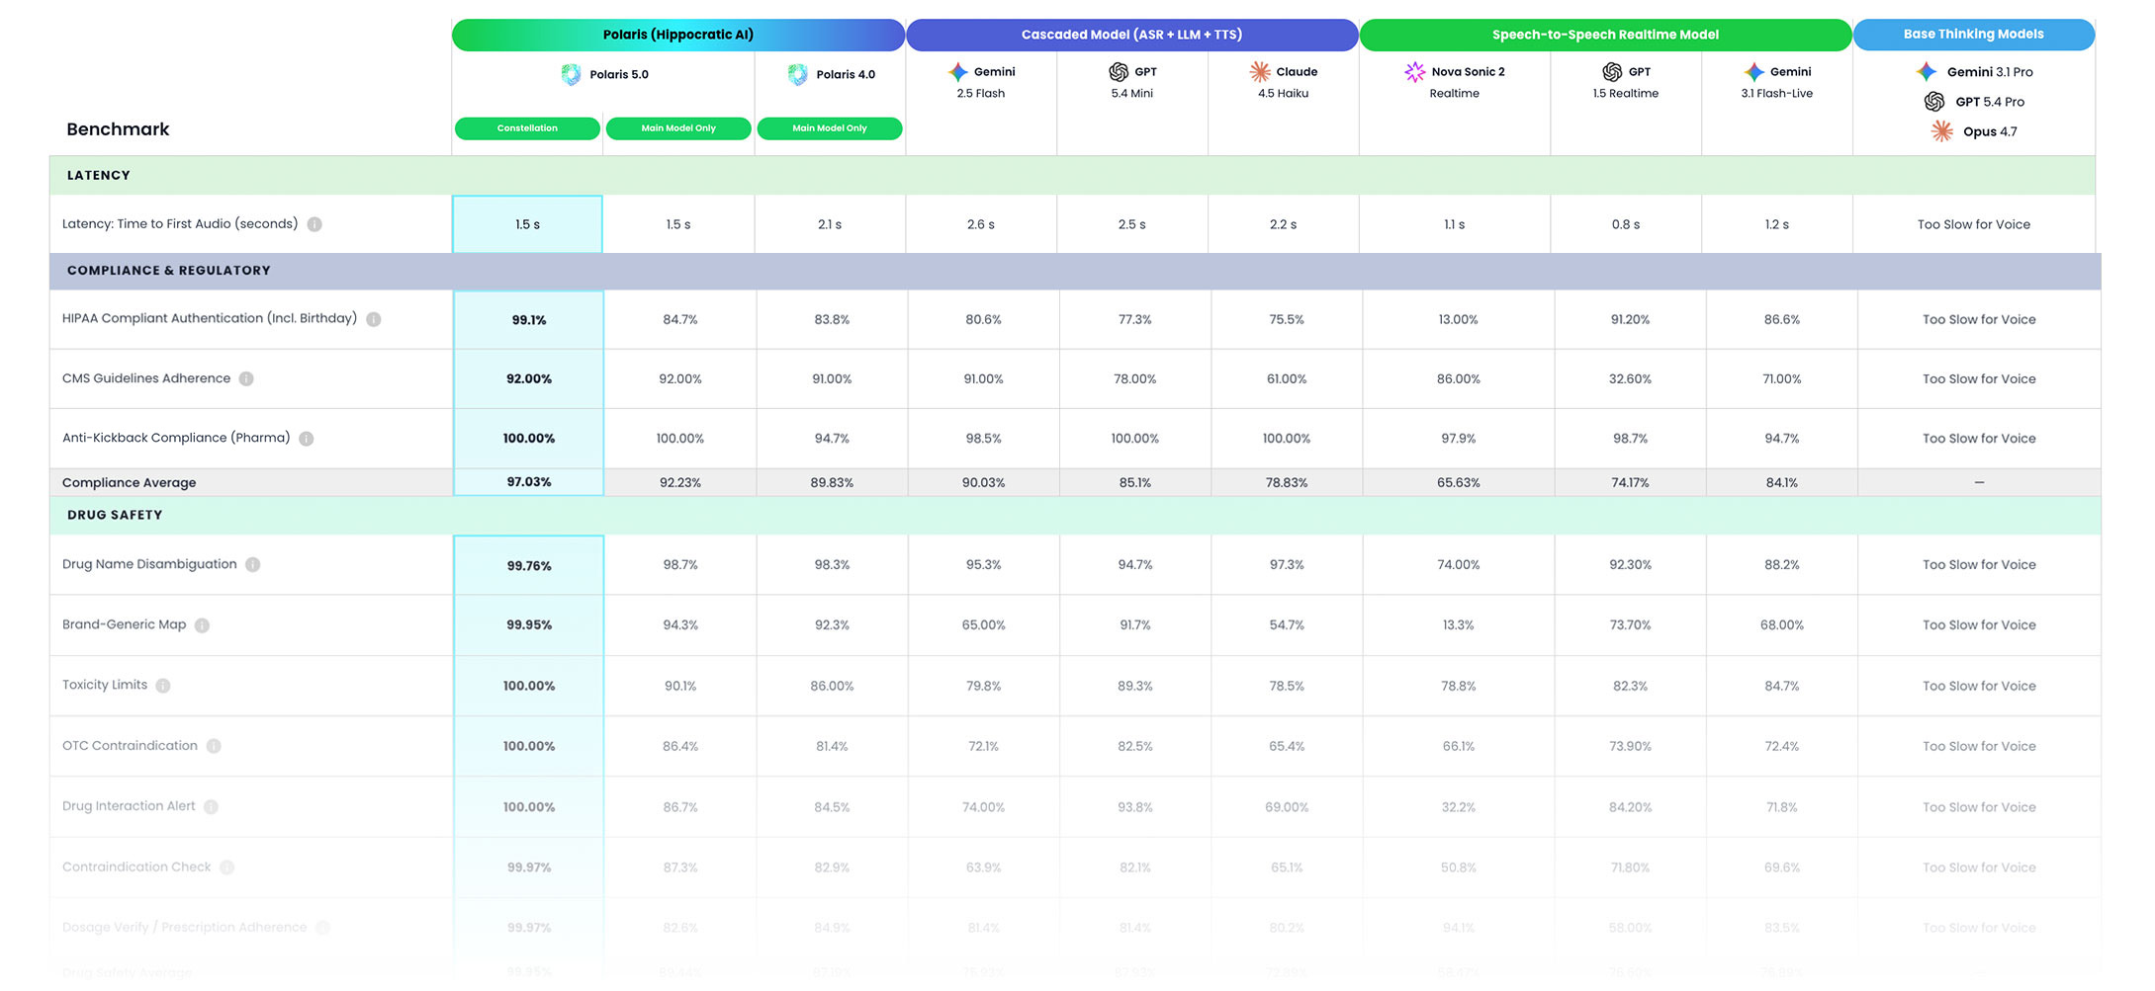This screenshot has width=2155, height=991.
Task: Open the info icon next to HIPAA Compliant Authentication
Action: point(374,319)
